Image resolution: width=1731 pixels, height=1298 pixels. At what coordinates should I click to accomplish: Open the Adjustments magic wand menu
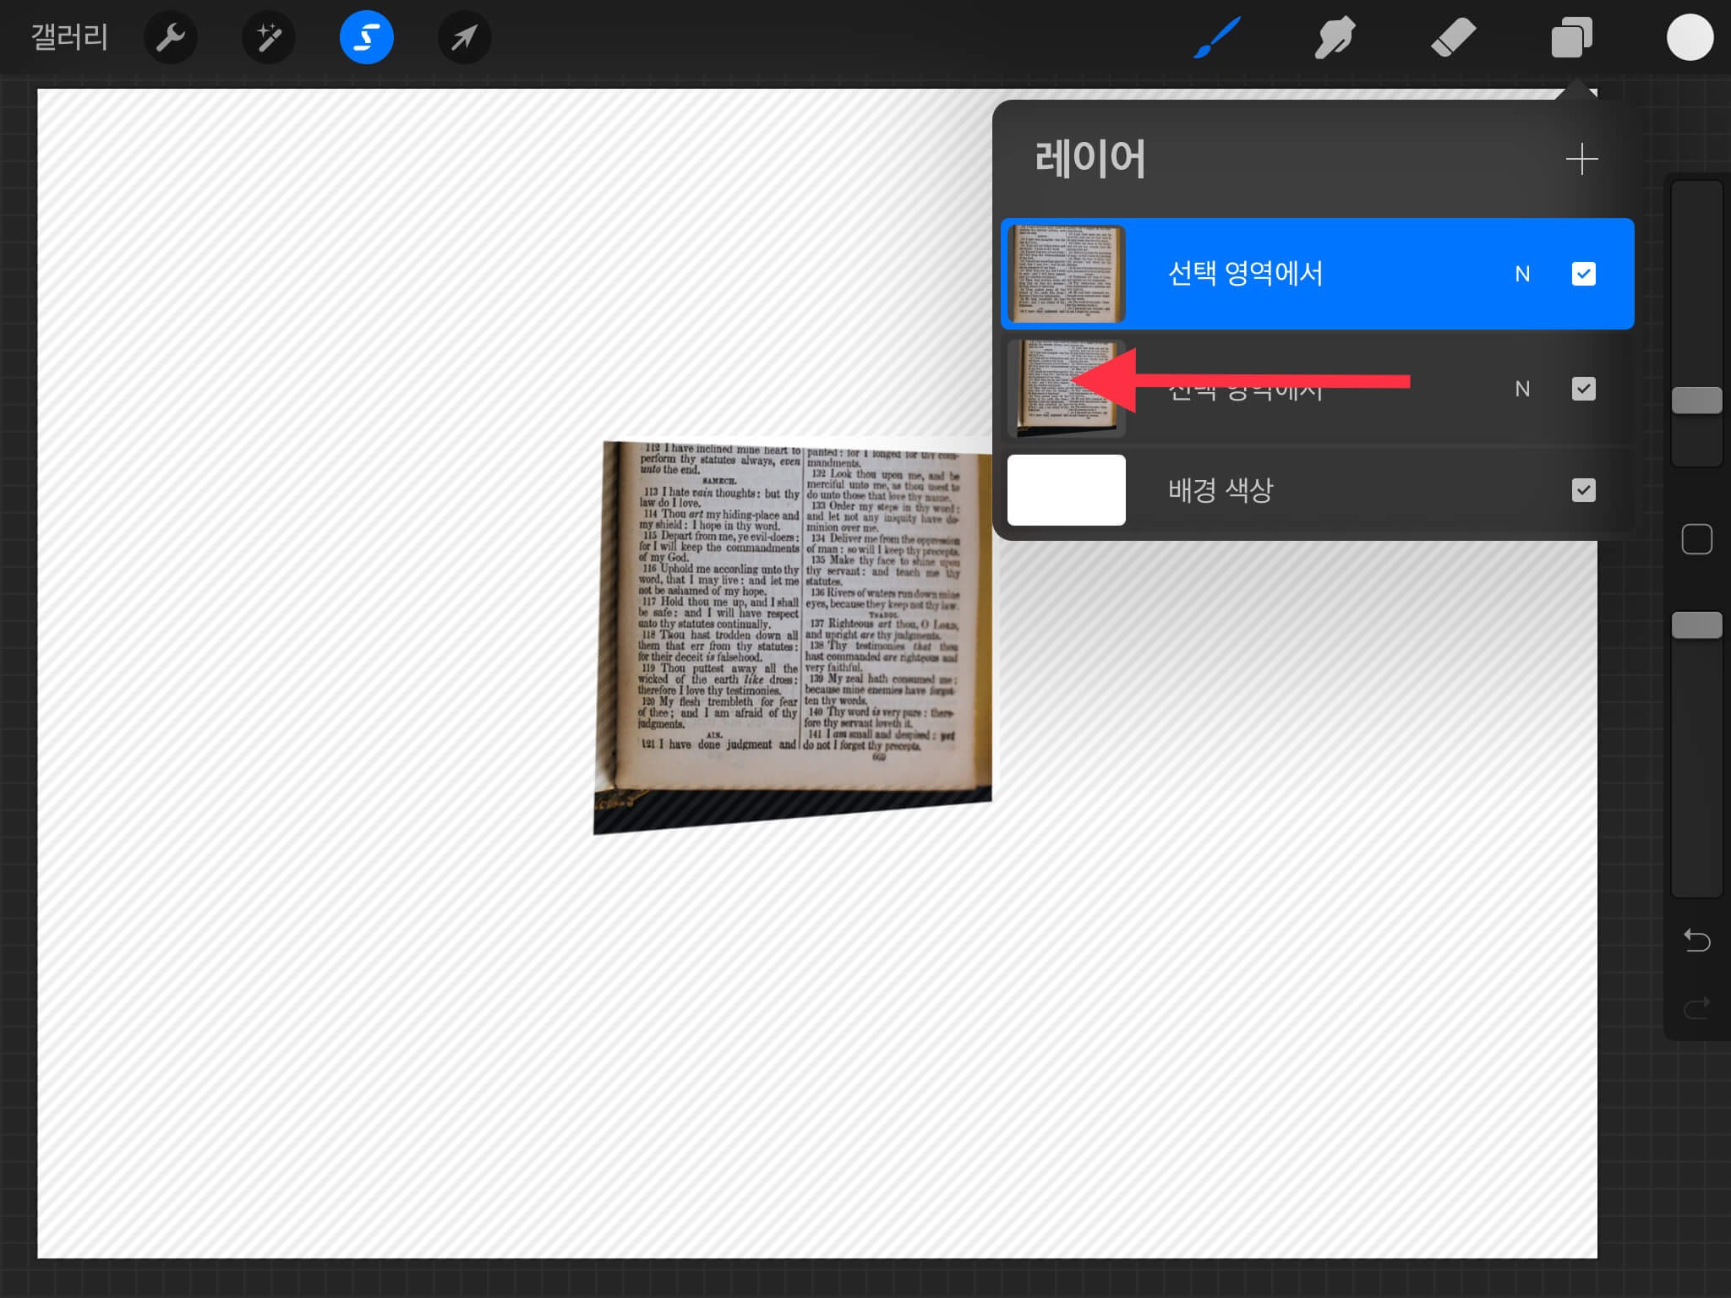(269, 37)
